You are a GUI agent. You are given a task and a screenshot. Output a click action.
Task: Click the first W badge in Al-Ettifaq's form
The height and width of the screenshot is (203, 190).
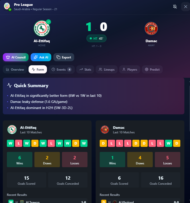[x=10, y=143]
